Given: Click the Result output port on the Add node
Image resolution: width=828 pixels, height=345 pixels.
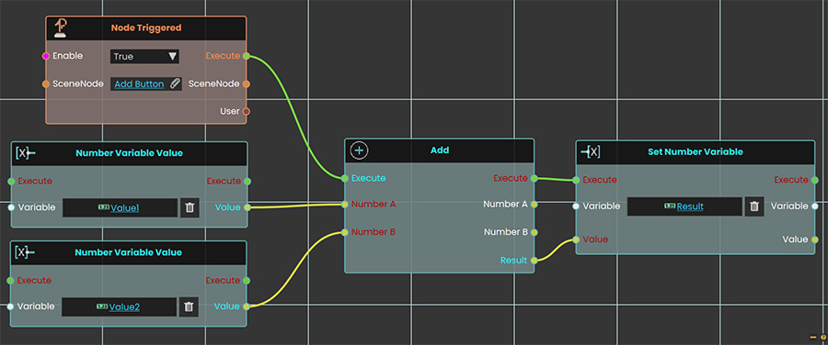Looking at the screenshot, I should pos(534,261).
